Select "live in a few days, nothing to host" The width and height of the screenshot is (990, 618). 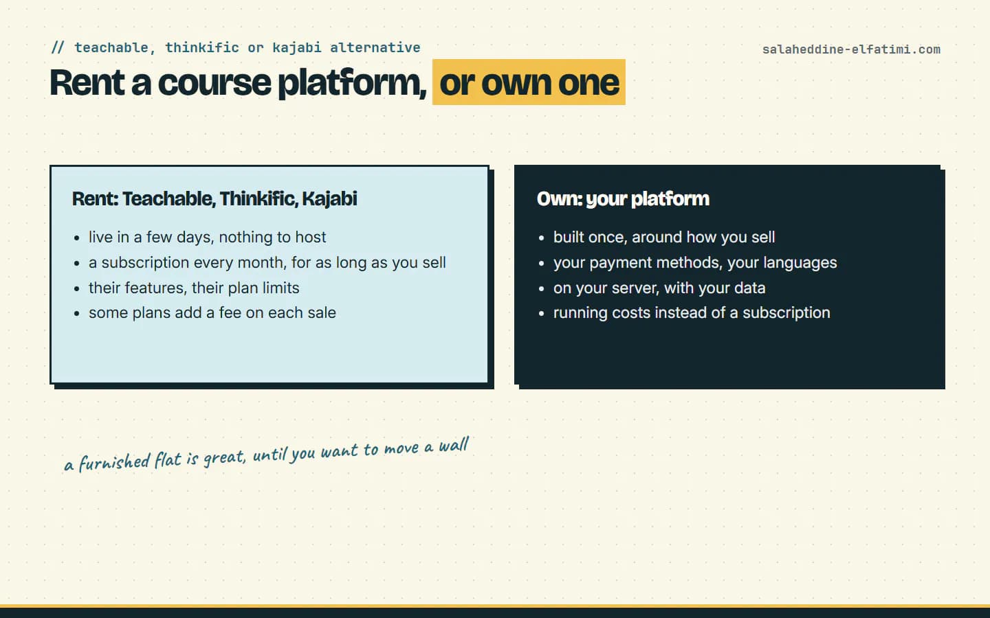[207, 237]
